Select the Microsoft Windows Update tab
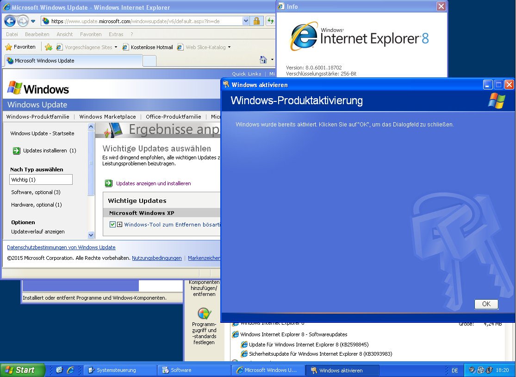Viewport: 516px width, 377px height. [x=73, y=61]
